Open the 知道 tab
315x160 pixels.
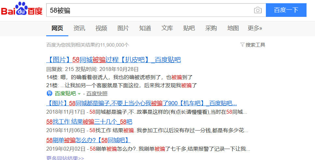pyautogui.click(x=145, y=28)
